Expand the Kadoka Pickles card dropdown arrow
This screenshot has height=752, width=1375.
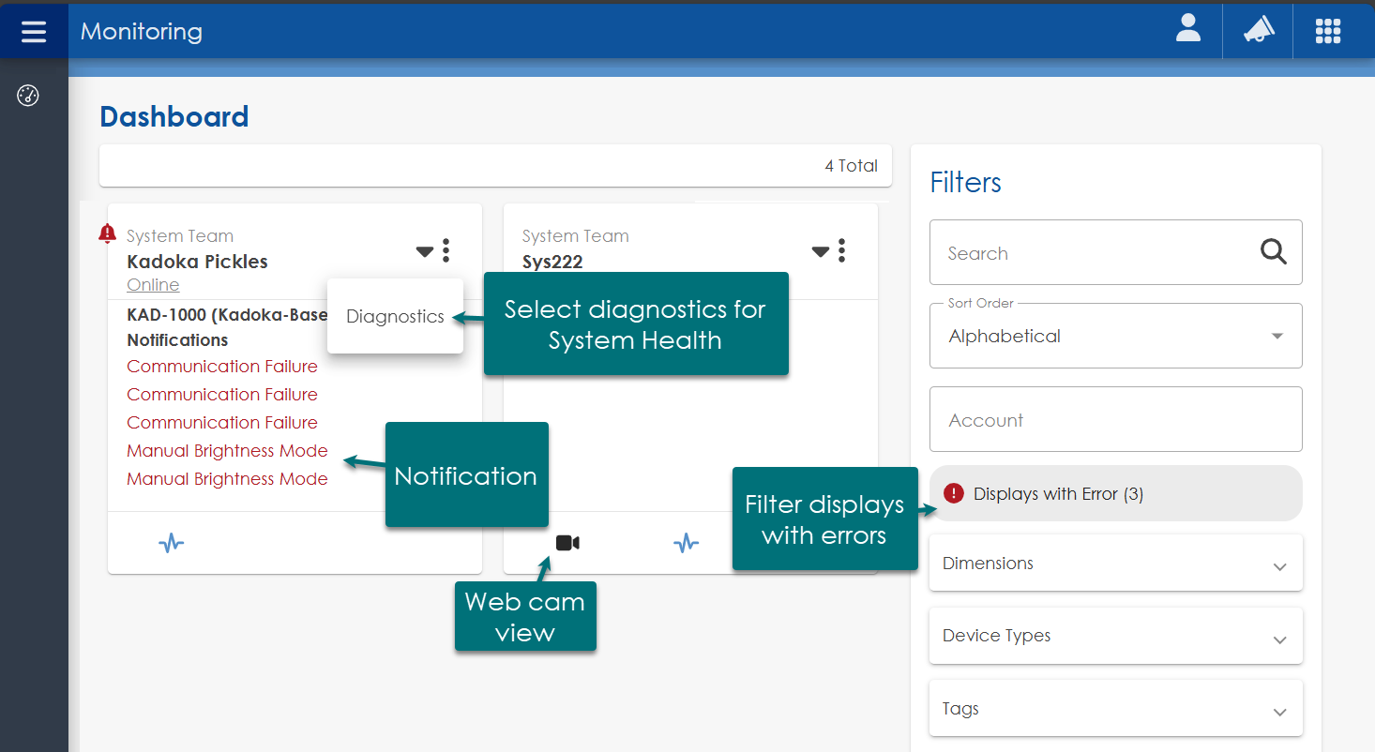pyautogui.click(x=425, y=251)
